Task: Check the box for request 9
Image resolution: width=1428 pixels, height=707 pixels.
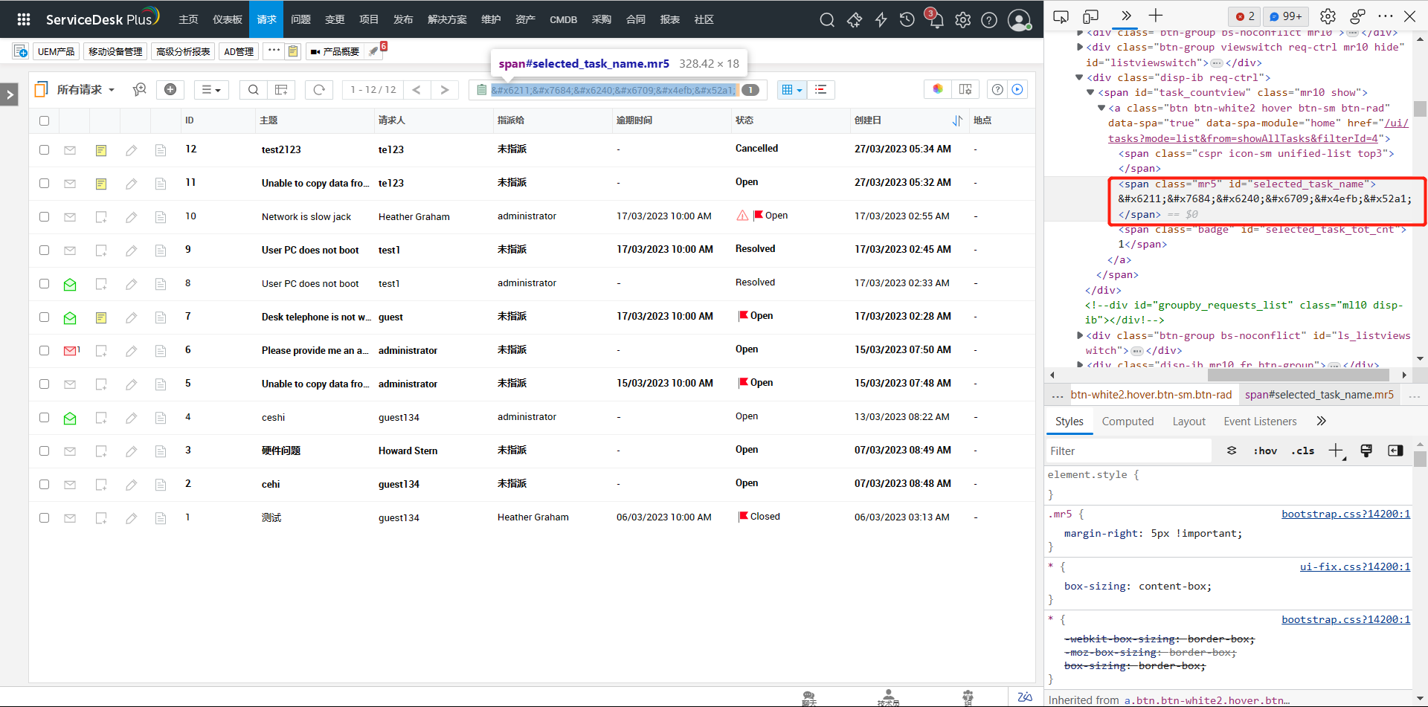Action: [x=44, y=250]
